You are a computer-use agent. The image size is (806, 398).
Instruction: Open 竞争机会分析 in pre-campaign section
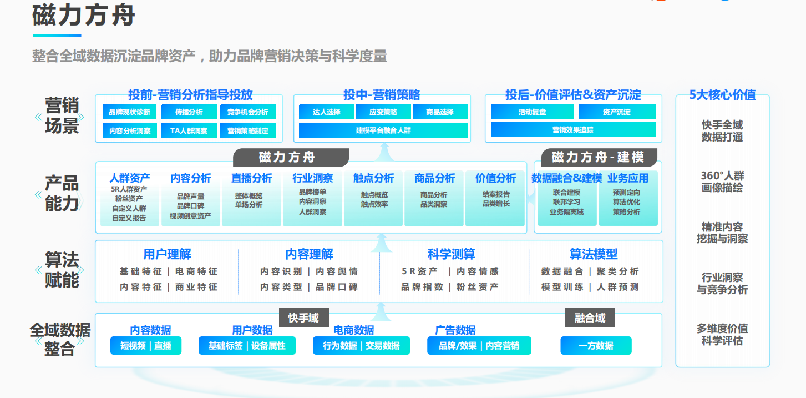click(x=248, y=112)
